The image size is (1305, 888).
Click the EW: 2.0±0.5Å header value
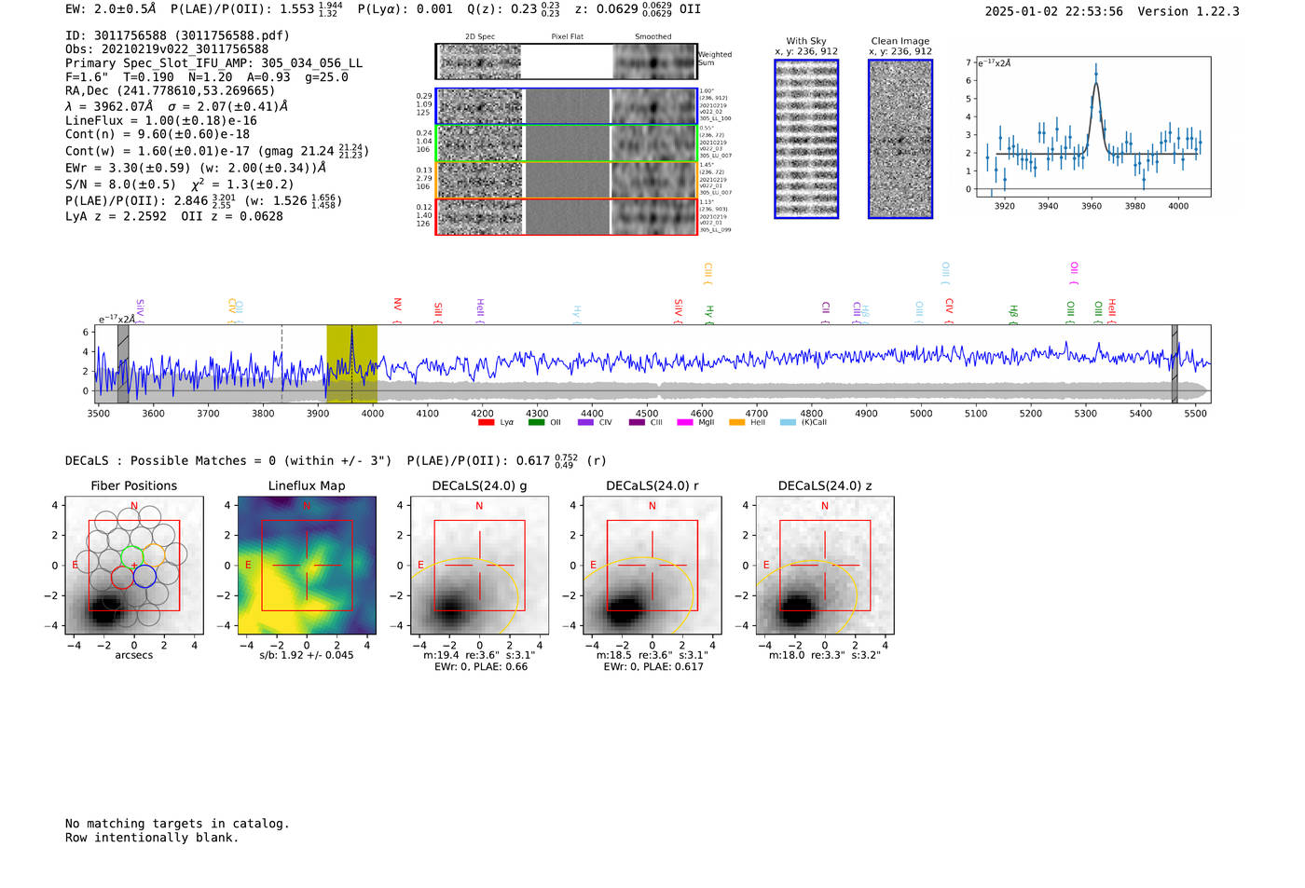pyautogui.click(x=112, y=9)
